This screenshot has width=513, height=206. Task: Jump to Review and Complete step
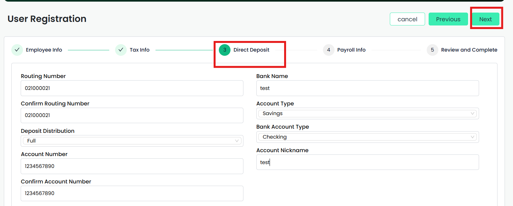pos(469,50)
